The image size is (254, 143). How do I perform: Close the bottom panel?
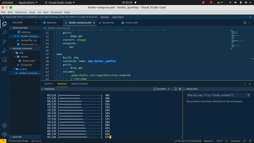click(250, 84)
